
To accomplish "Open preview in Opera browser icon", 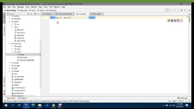I will (178, 21).
